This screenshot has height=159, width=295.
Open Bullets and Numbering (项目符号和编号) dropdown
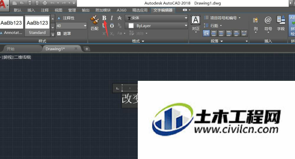(222, 18)
